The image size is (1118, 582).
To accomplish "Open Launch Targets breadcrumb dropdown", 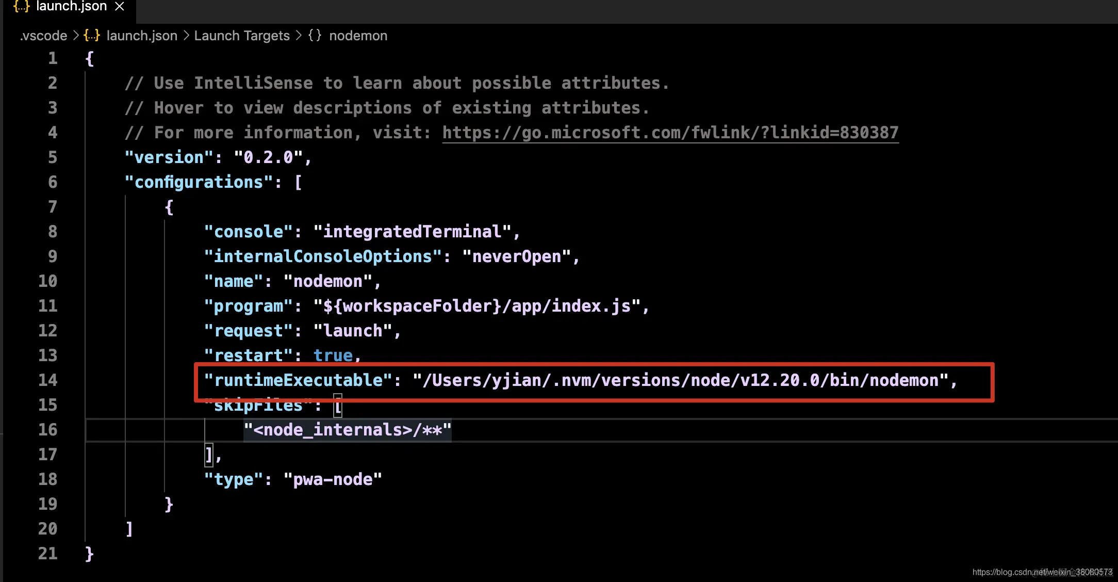I will (242, 36).
